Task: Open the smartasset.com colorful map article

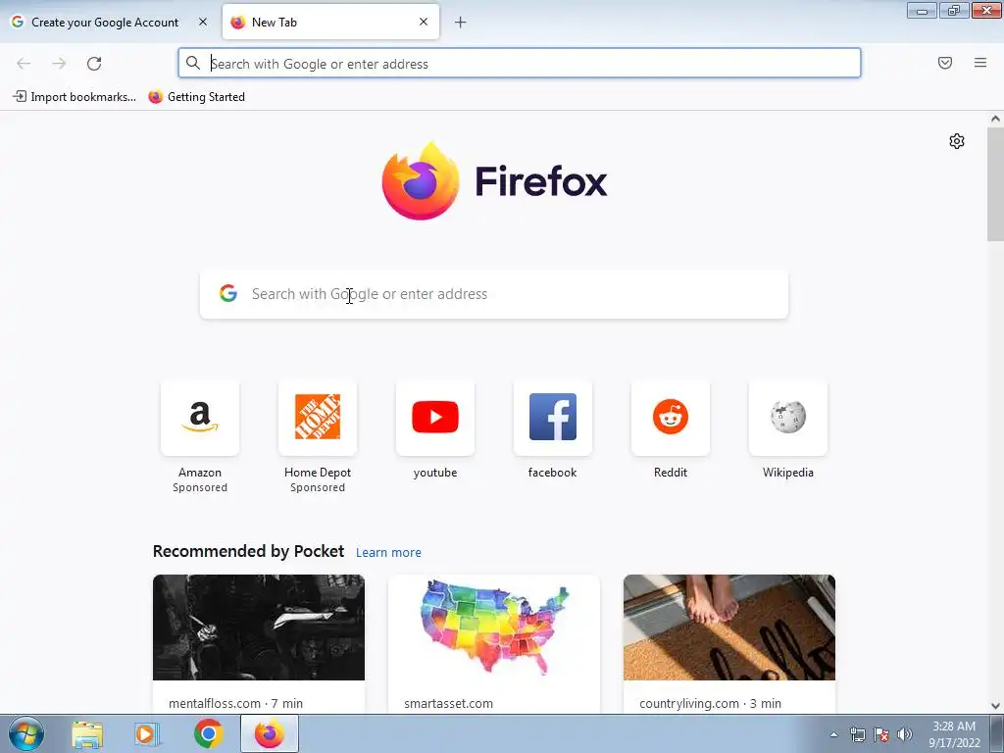Action: point(494,627)
